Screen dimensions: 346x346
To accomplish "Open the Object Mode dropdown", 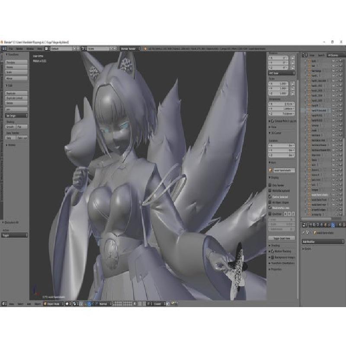I will 54,304.
